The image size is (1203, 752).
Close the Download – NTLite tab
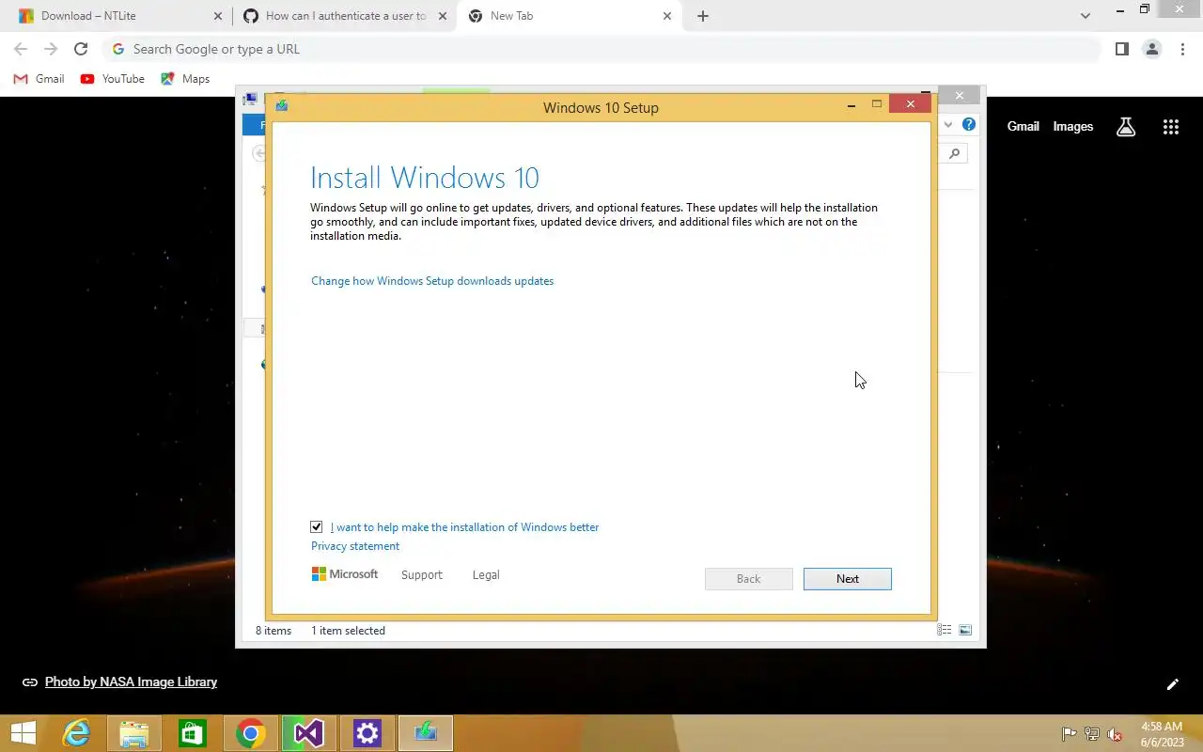pyautogui.click(x=217, y=16)
